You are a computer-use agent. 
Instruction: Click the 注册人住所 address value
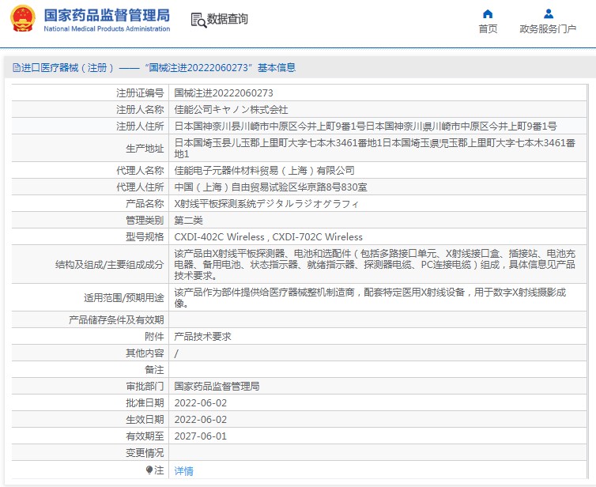pyautogui.click(x=365, y=126)
